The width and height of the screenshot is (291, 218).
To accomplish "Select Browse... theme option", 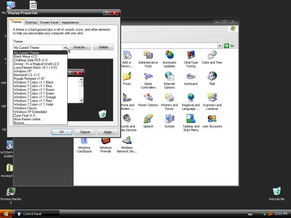I will coord(40,123).
